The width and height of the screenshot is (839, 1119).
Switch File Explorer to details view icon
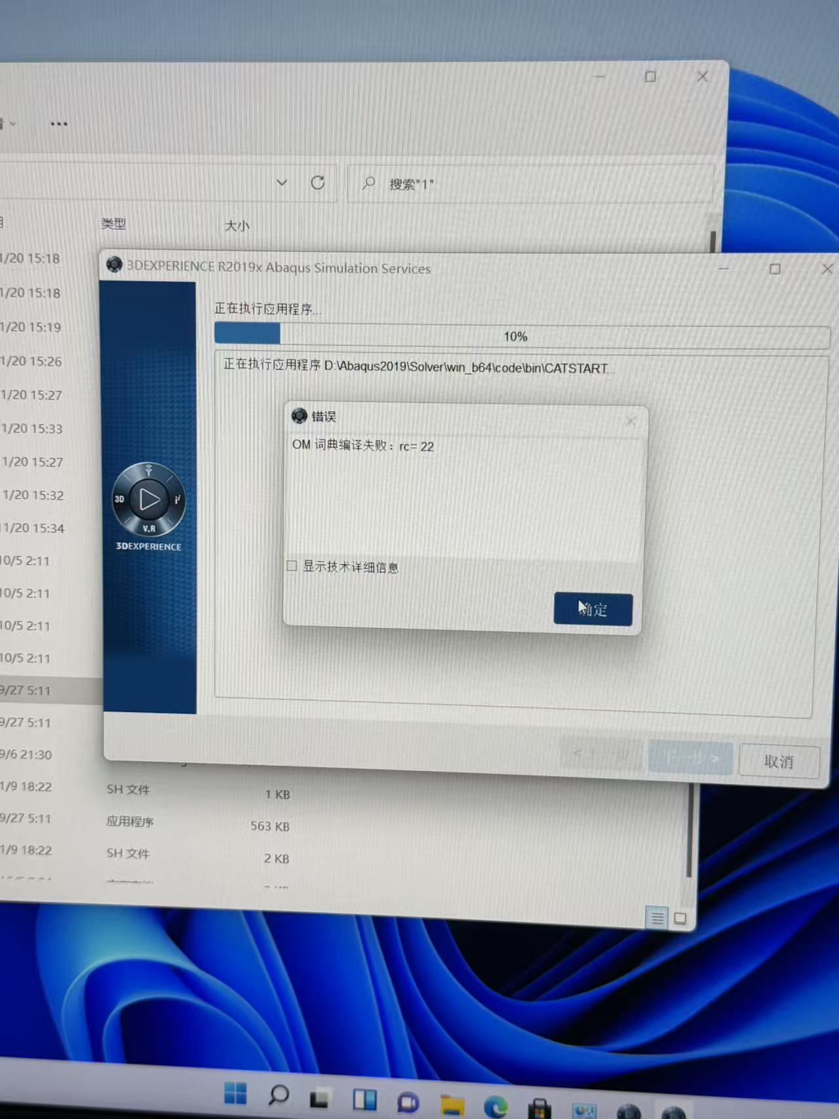[x=656, y=918]
